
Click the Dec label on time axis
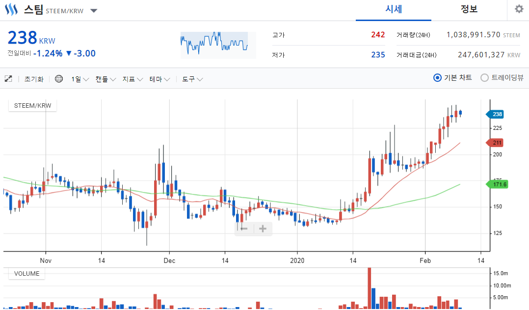tap(169, 261)
